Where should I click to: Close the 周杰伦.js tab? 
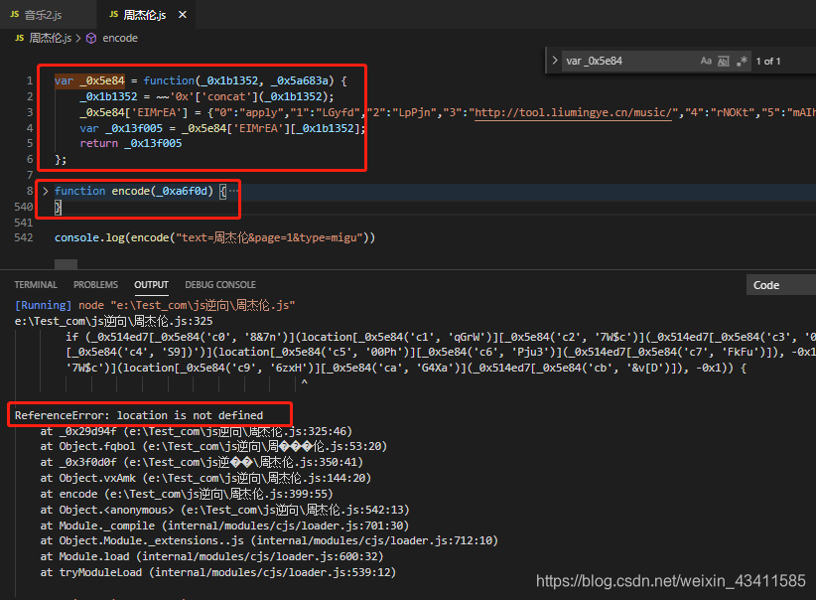183,15
